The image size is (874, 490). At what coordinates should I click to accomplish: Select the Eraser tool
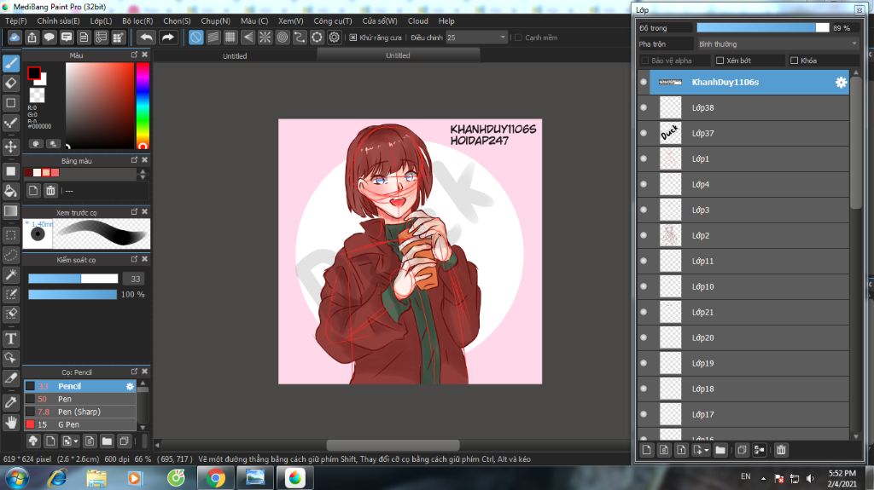10,83
